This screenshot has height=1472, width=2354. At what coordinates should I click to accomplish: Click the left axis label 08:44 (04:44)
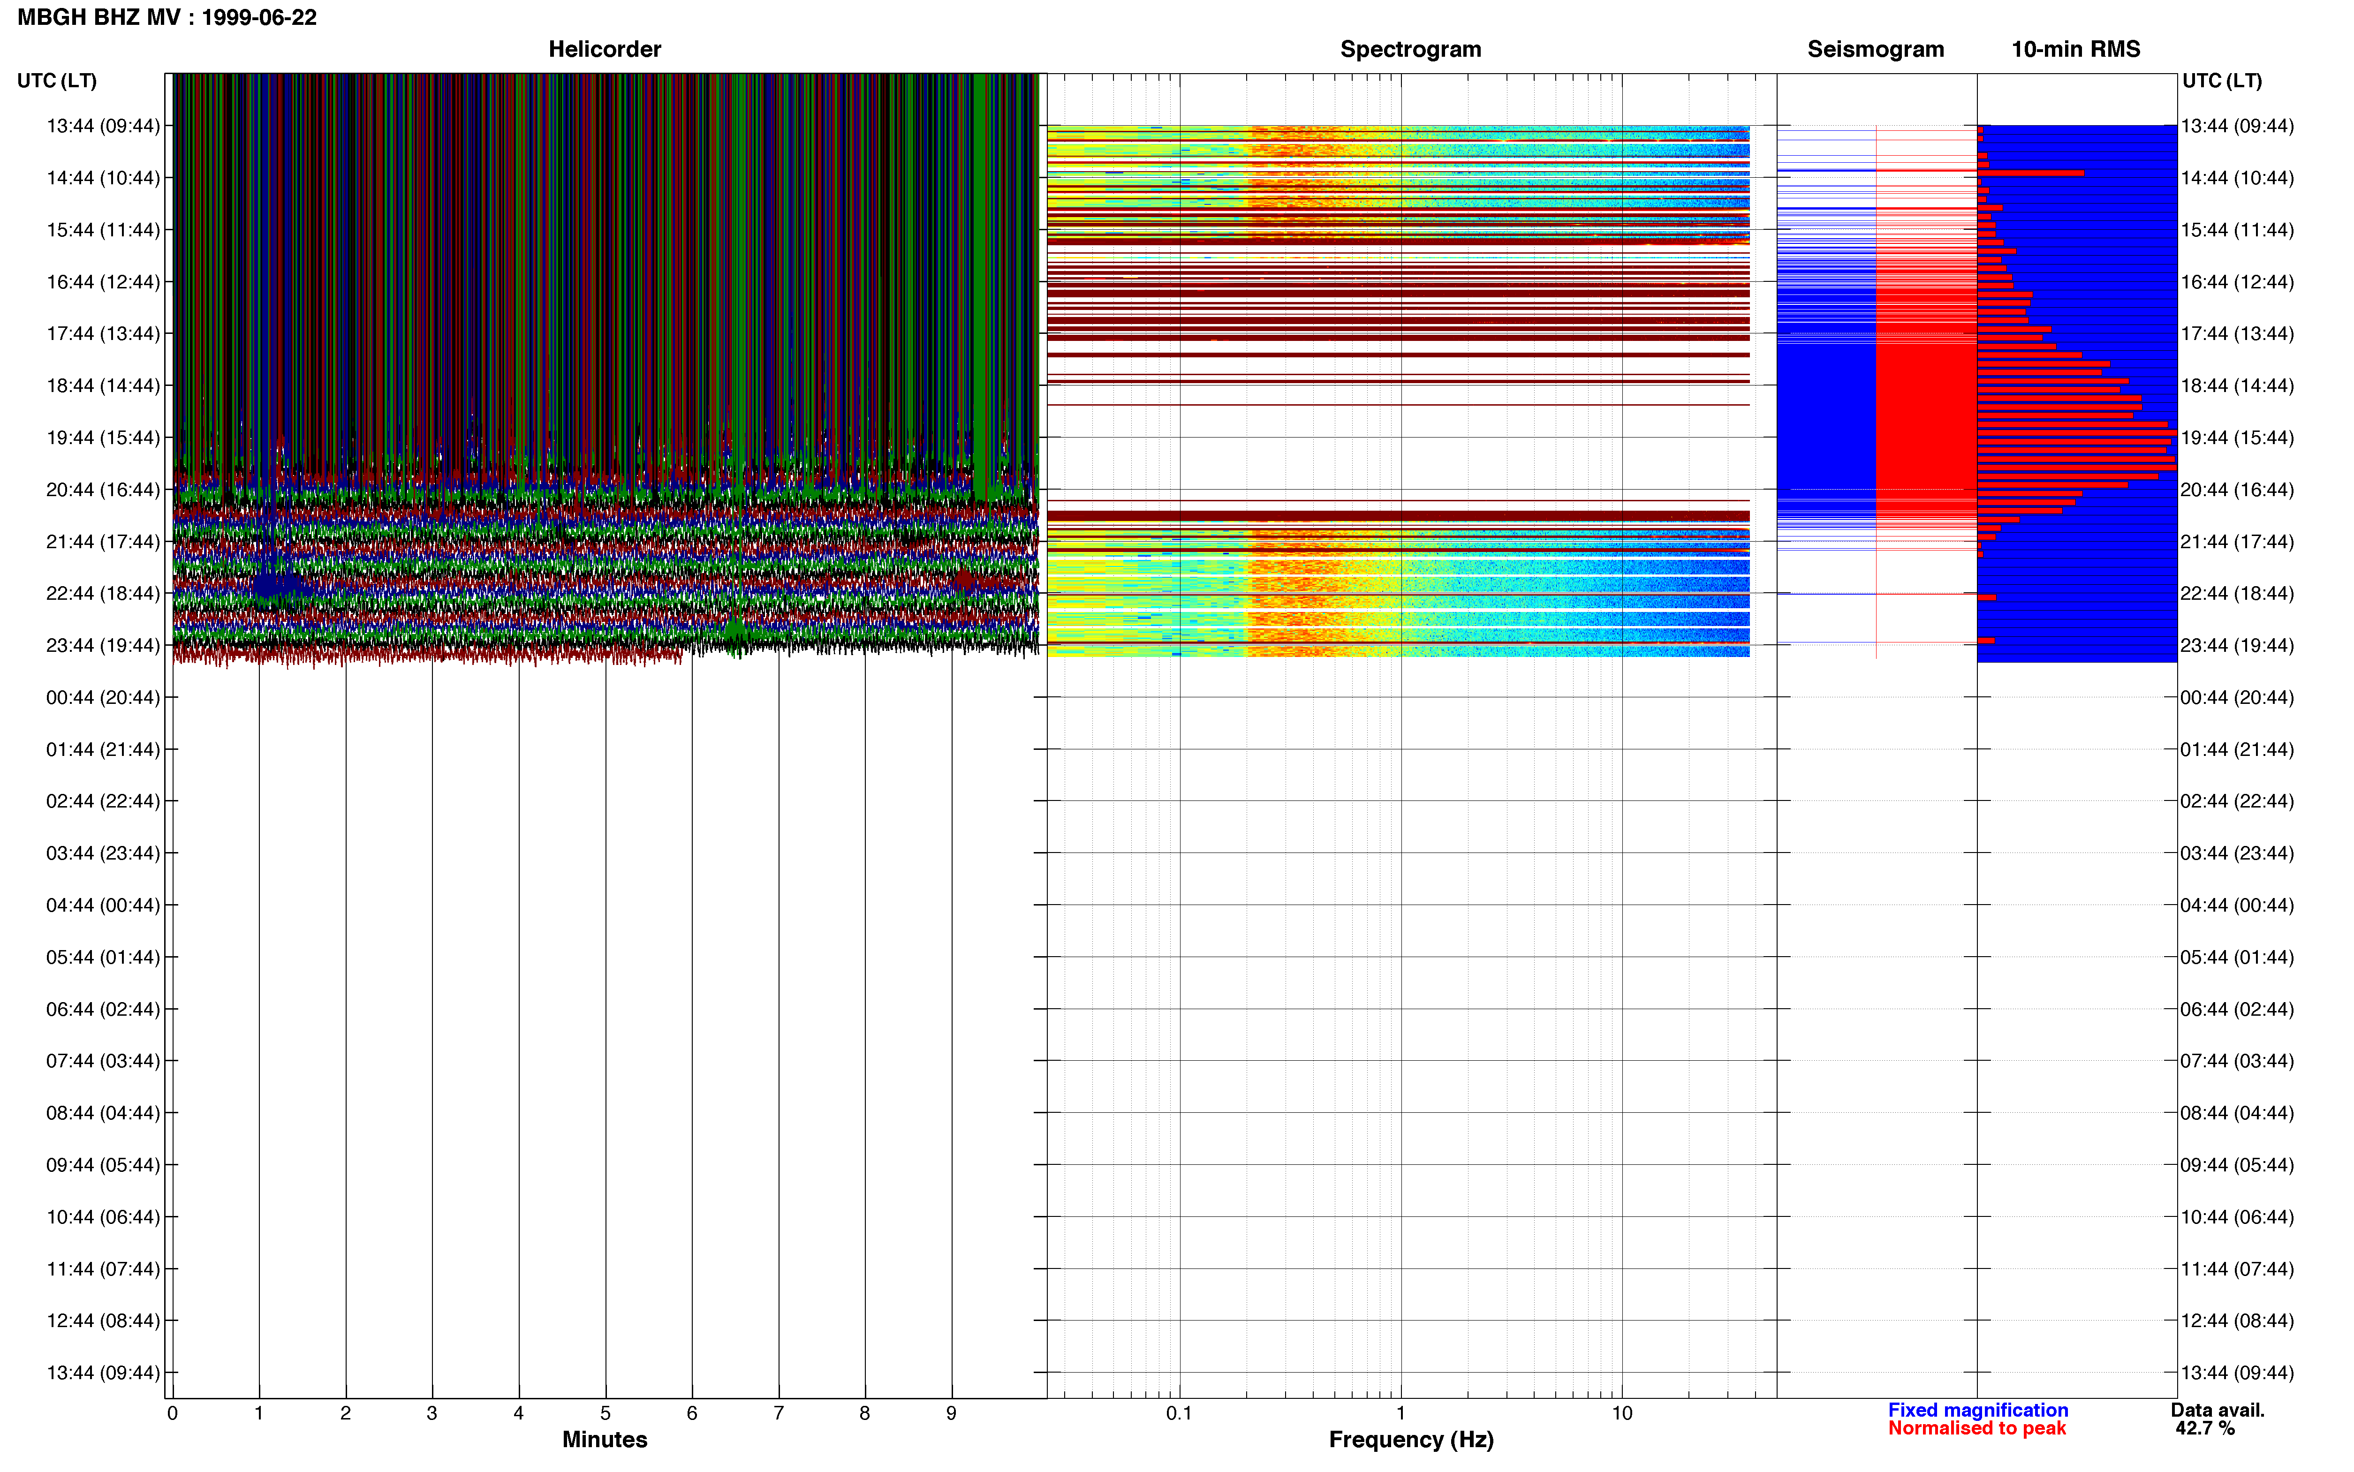pos(103,1113)
